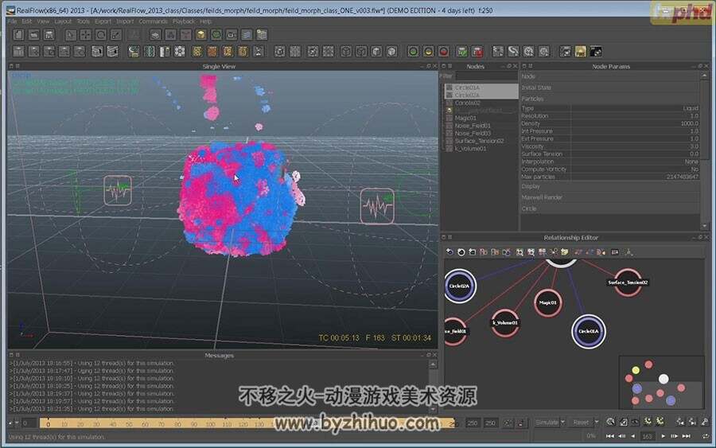Click the yellow cube toolbar icon
Image resolution: width=716 pixels, height=448 pixels.
tap(201, 35)
